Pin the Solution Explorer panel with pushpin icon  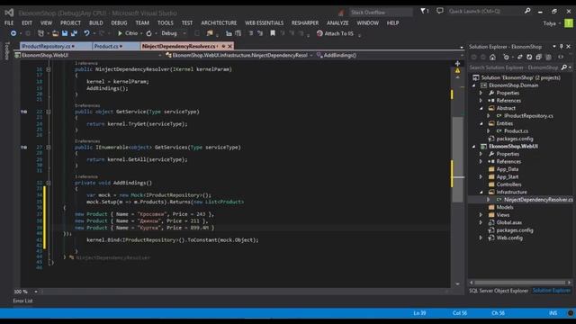[x=562, y=46]
